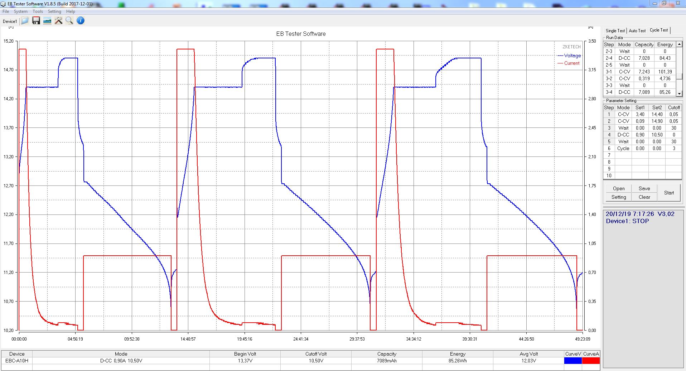The height and width of the screenshot is (371, 686).
Task: Click the blue info icon
Action: [x=81, y=21]
